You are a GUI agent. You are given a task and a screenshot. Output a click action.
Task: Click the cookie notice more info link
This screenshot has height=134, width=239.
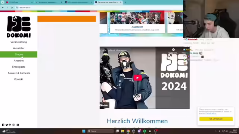211,114
